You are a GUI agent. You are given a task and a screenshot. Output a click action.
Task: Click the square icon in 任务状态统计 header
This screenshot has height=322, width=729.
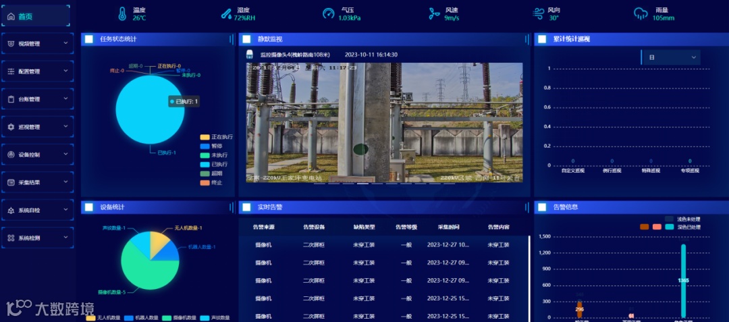point(89,40)
